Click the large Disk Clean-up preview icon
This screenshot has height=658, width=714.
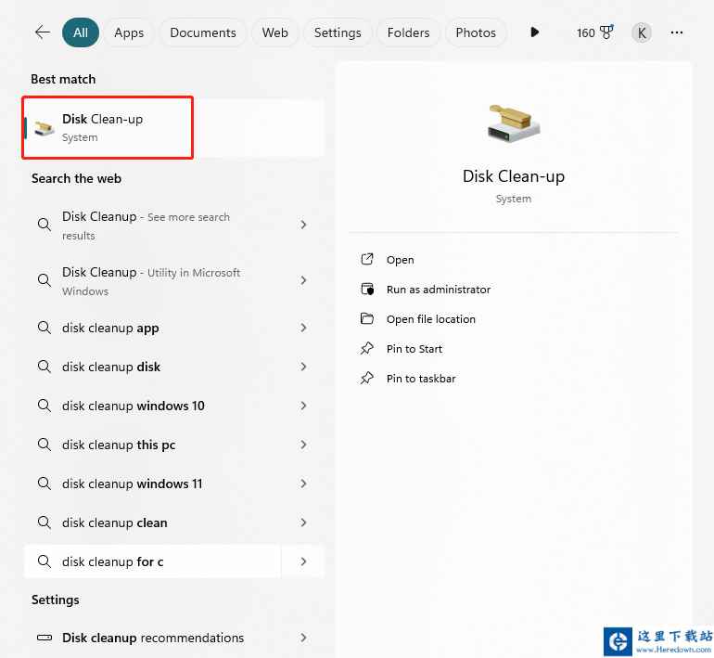(513, 124)
